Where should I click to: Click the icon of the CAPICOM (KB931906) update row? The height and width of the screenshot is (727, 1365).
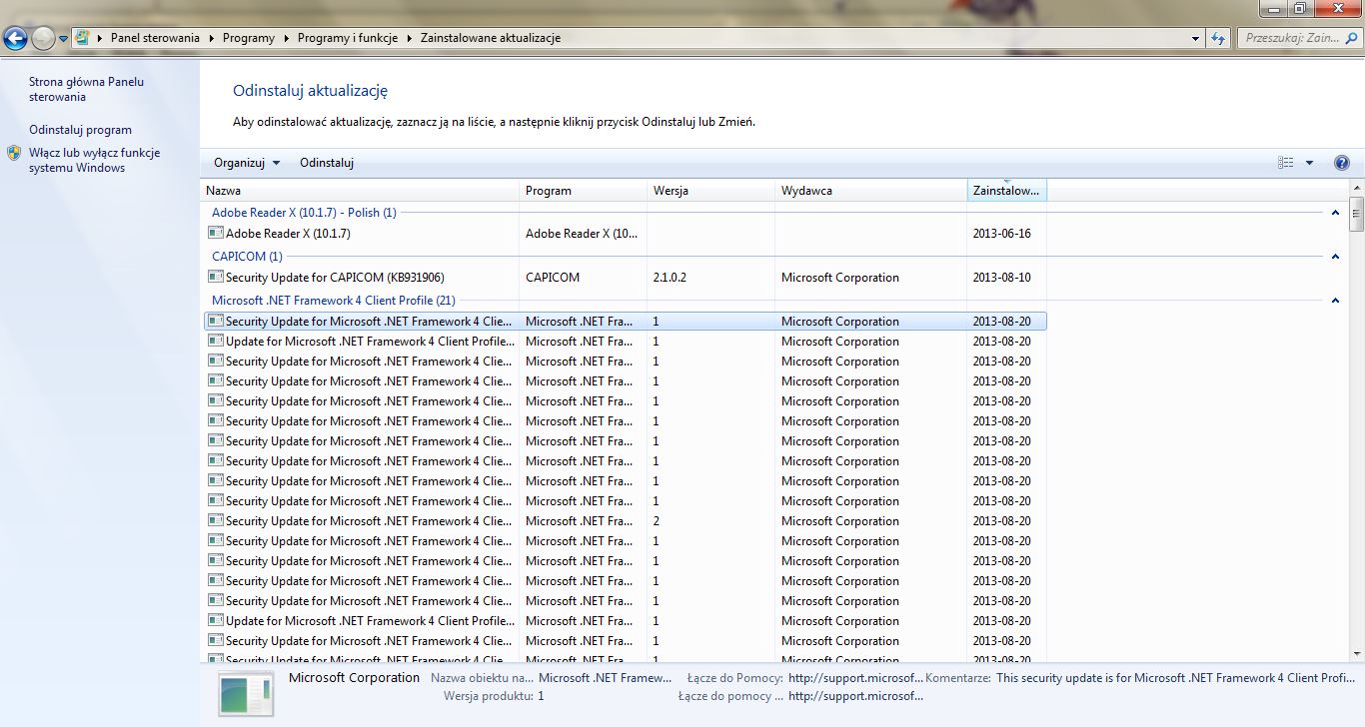pos(216,277)
